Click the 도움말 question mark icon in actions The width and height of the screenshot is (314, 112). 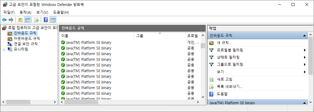click(x=211, y=94)
